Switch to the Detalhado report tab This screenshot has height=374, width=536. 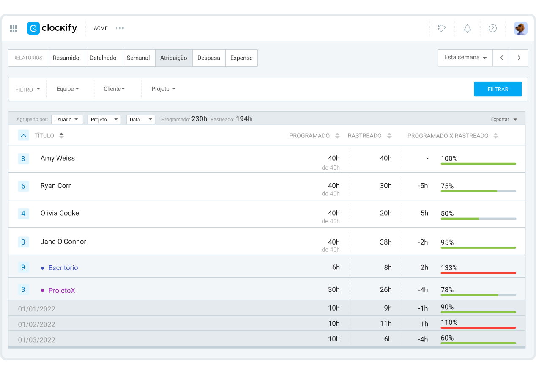[x=103, y=58]
